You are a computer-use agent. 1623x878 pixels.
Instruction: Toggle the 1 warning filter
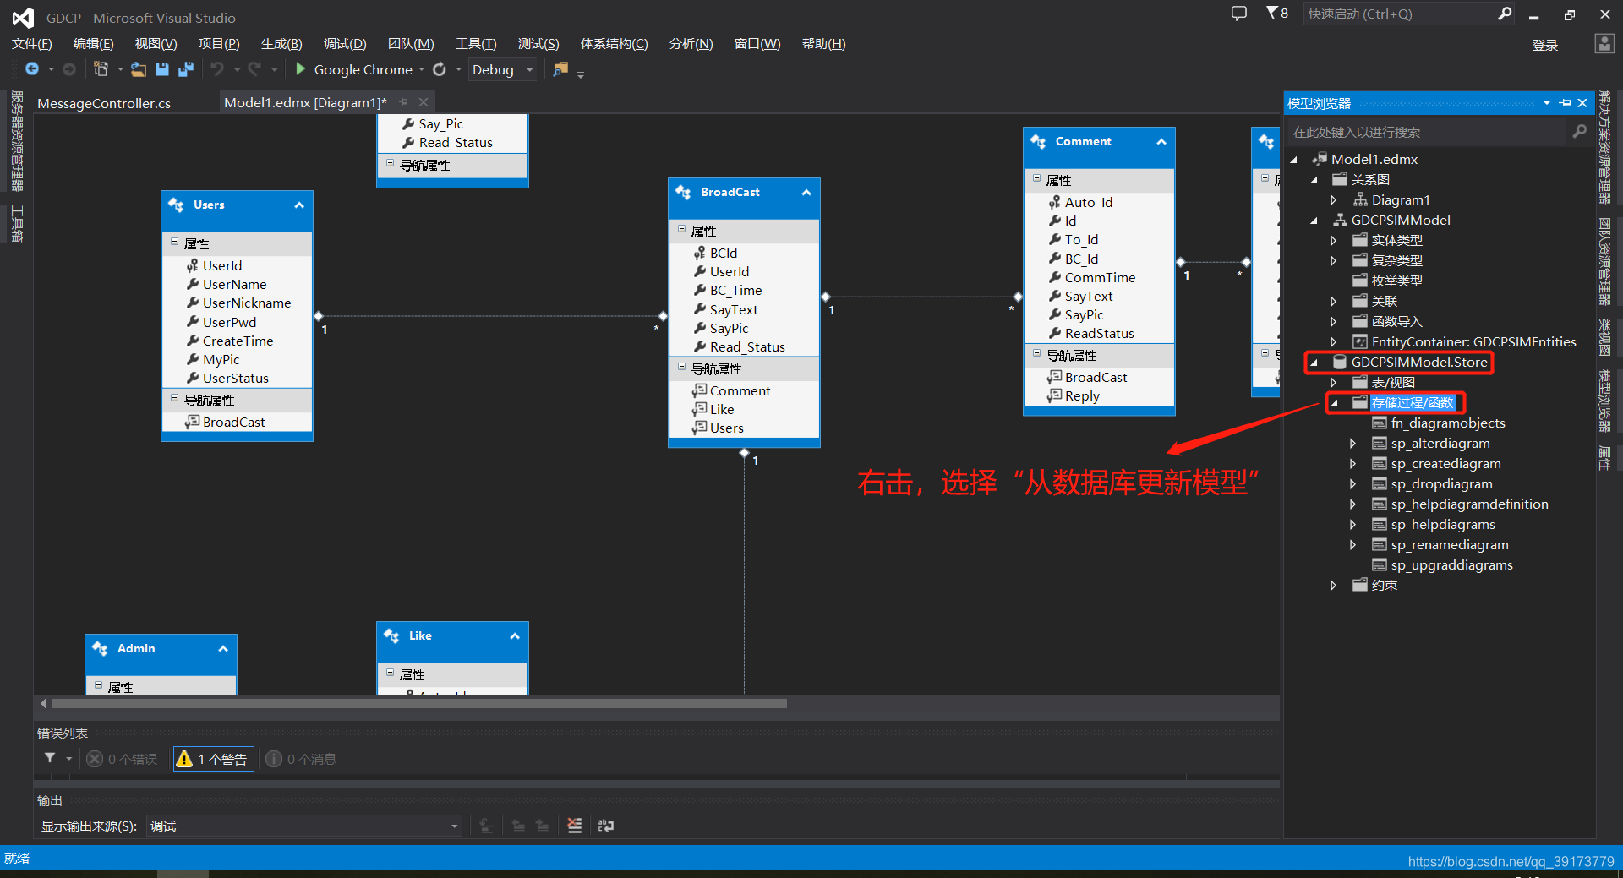213,759
